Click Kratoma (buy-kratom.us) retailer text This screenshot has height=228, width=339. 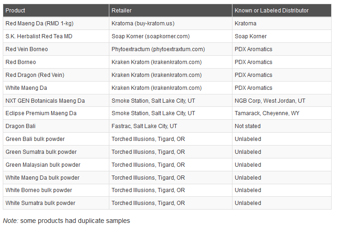(x=143, y=23)
